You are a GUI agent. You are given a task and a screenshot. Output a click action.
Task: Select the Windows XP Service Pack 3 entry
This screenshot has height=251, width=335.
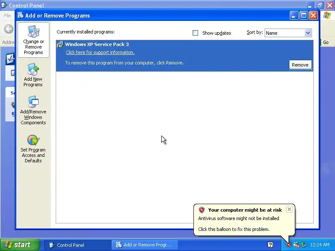[x=185, y=56]
